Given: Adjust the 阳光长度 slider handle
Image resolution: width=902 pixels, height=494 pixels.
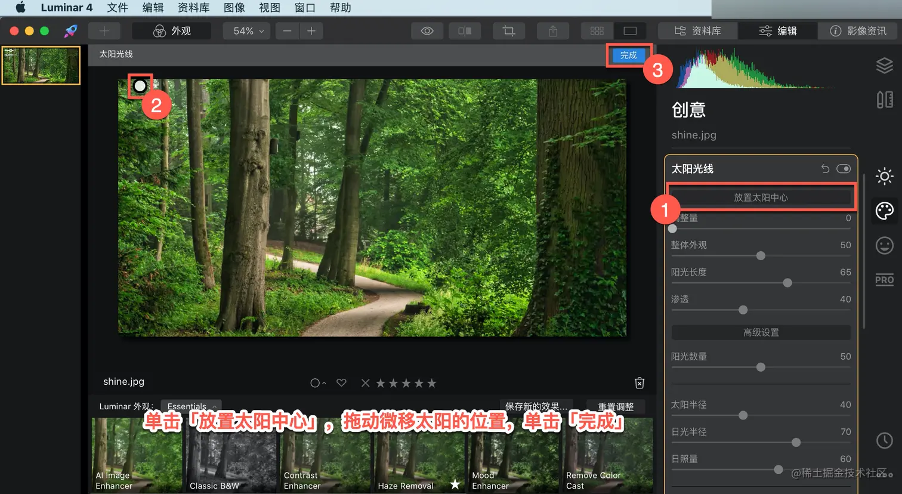Looking at the screenshot, I should pyautogui.click(x=787, y=283).
